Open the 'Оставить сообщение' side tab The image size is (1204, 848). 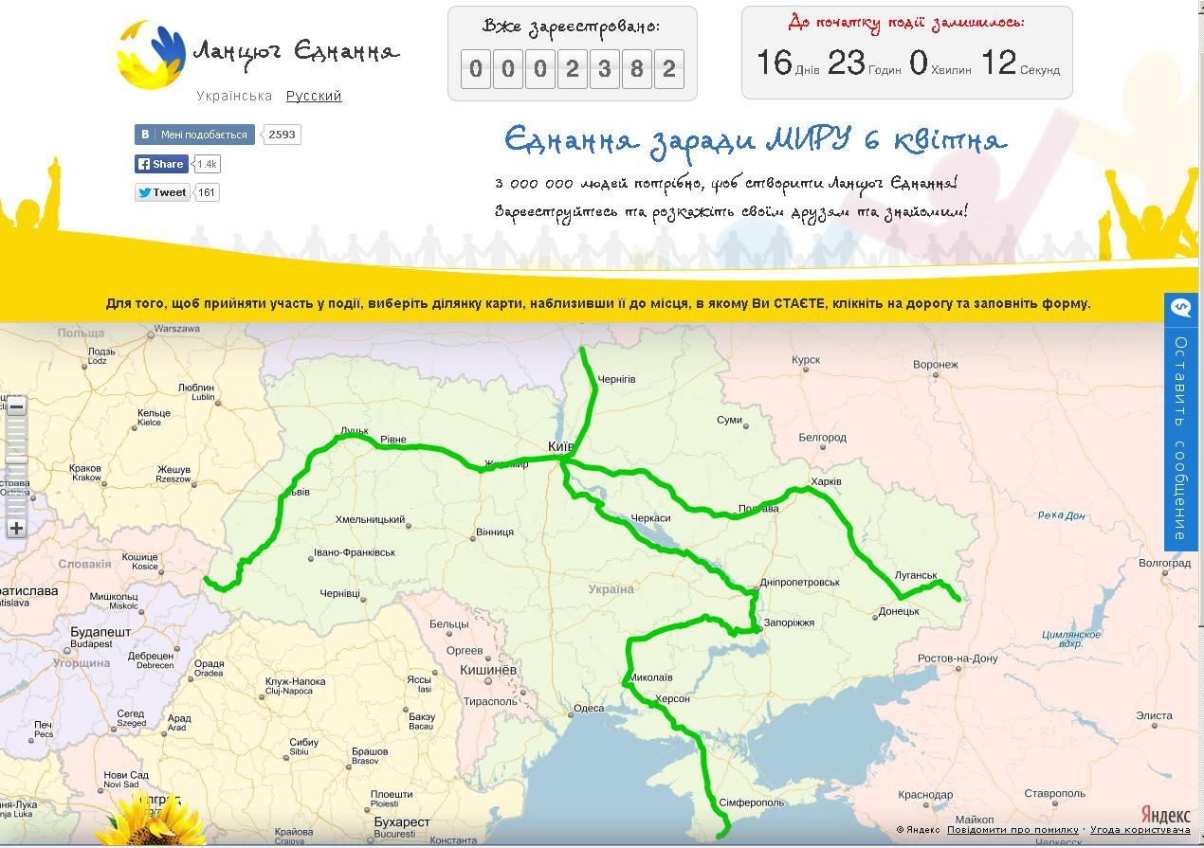click(x=1181, y=436)
